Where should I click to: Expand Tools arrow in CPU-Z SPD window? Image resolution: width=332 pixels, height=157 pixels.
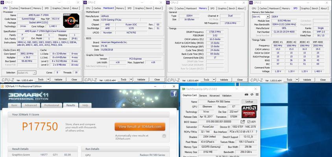(x=297, y=80)
